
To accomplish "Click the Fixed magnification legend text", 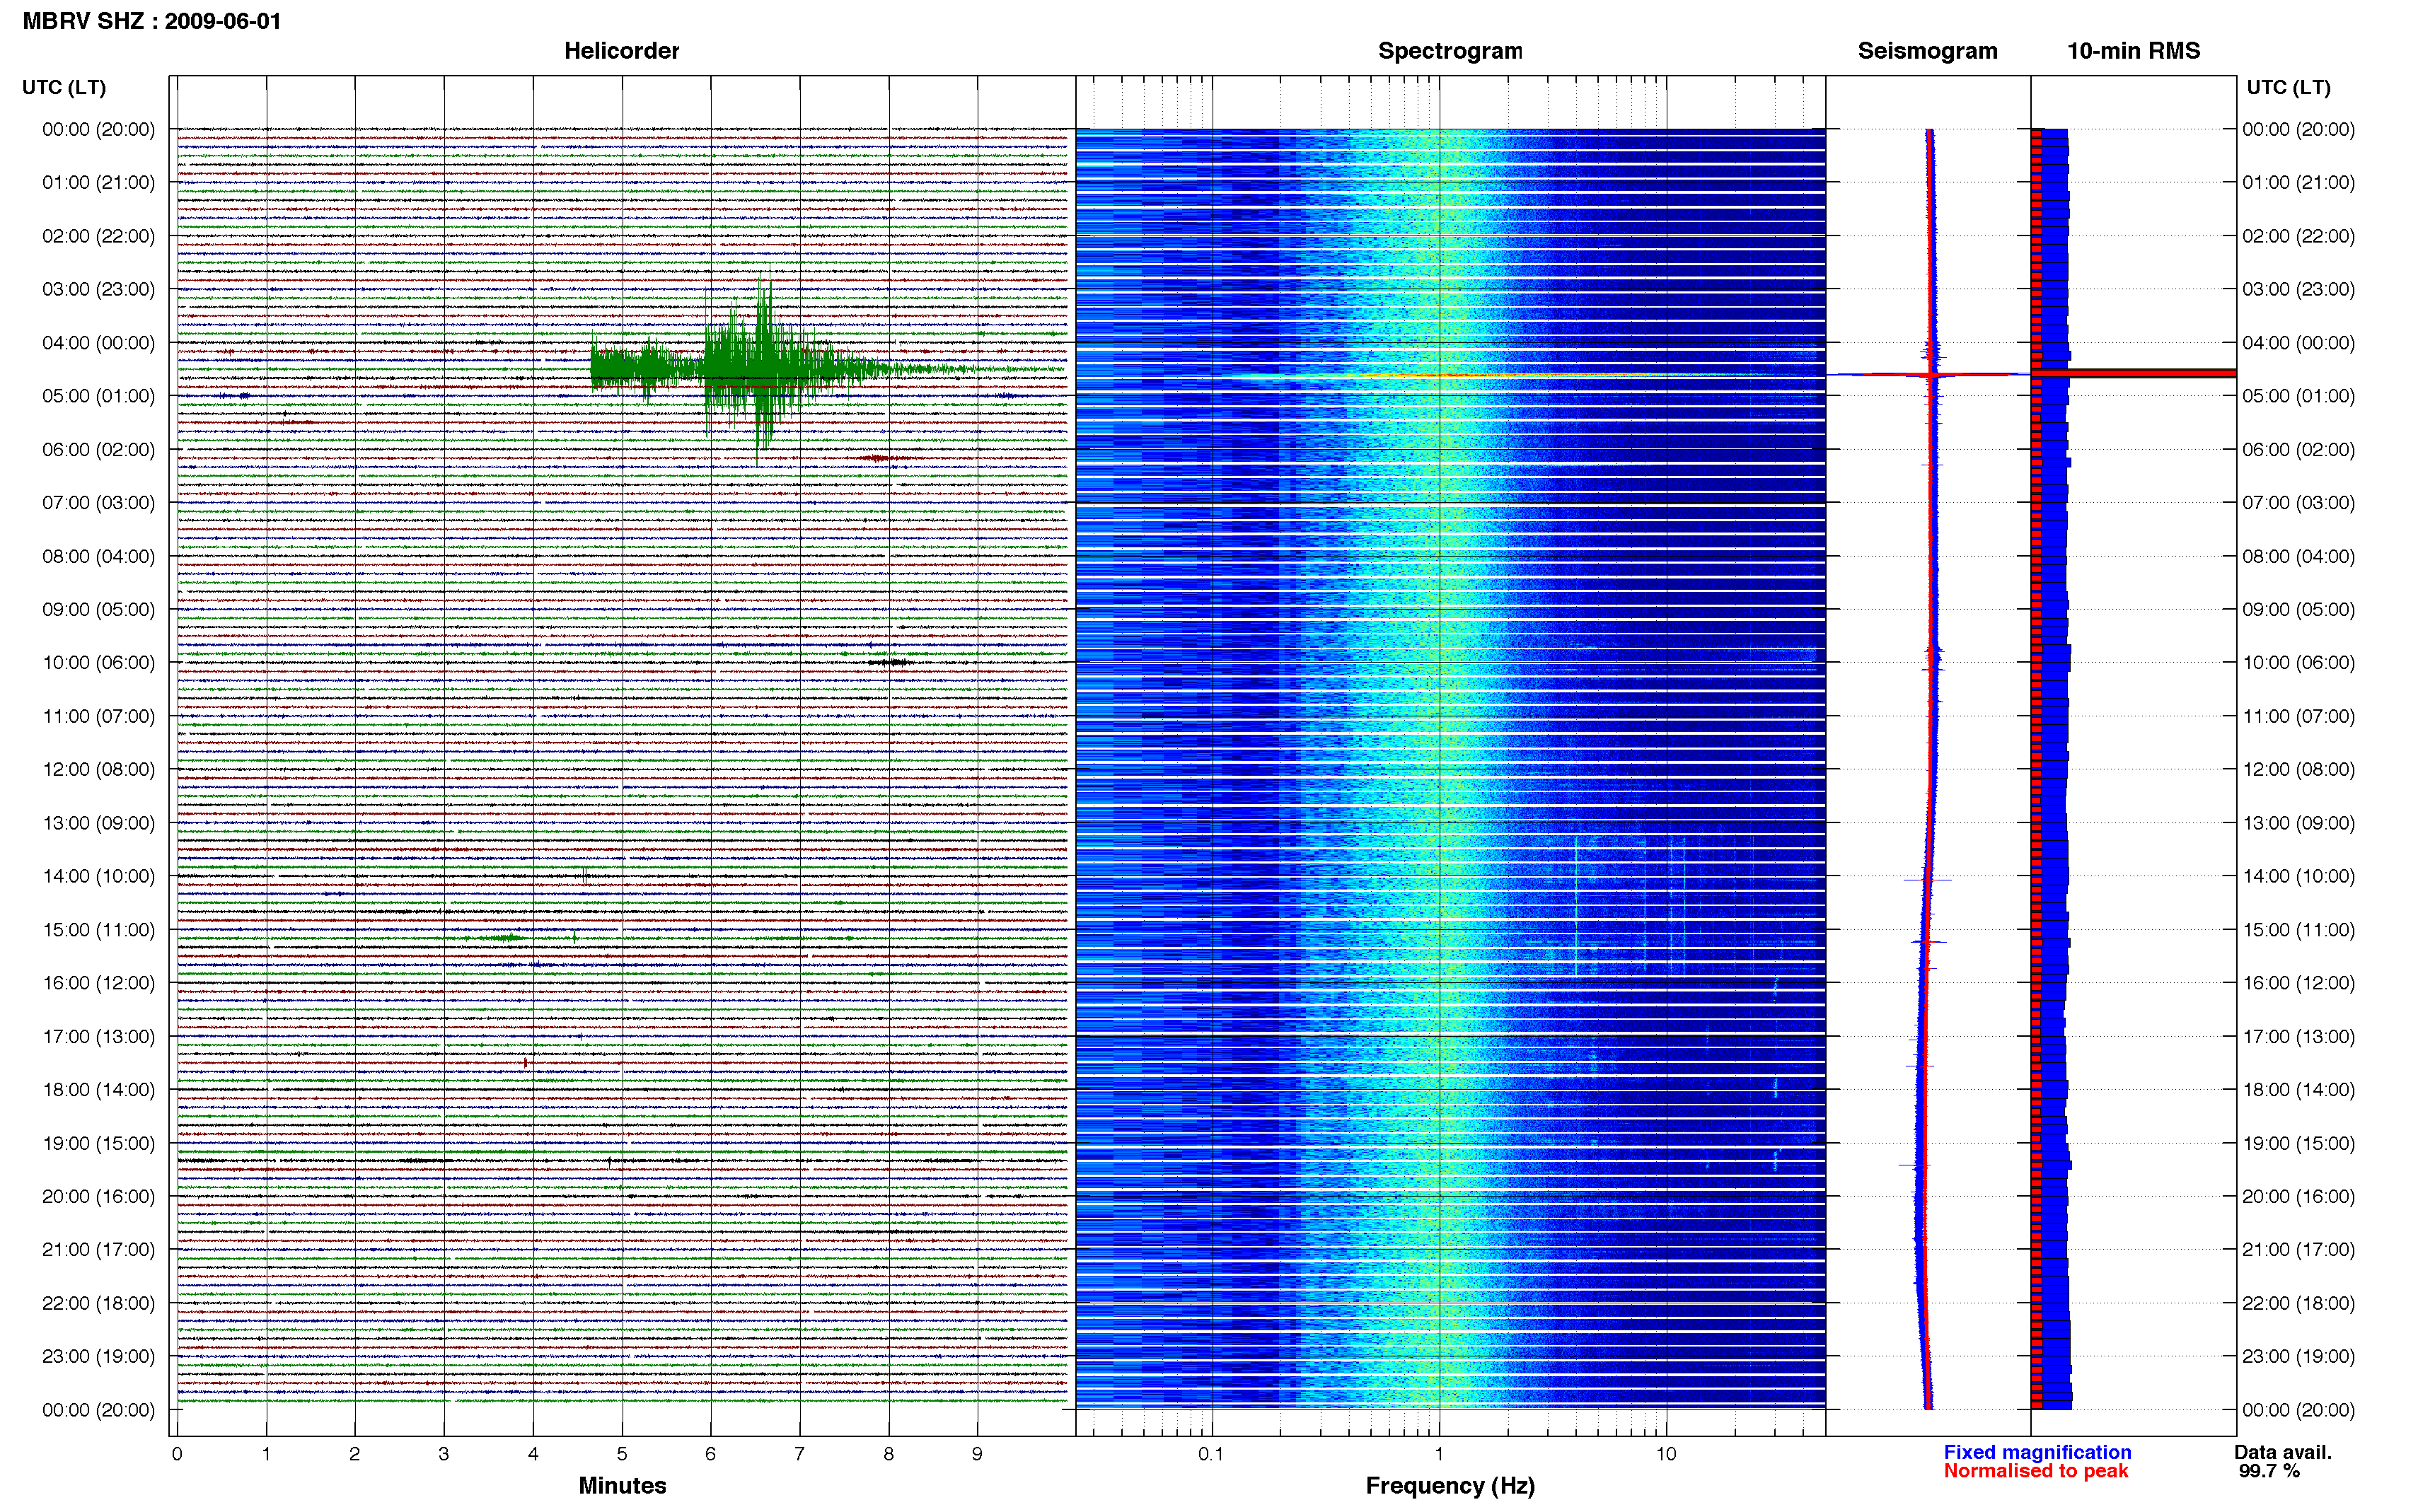I will point(2037,1452).
